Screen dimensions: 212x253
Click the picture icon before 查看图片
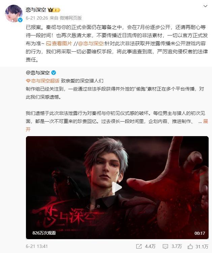pos(49,43)
